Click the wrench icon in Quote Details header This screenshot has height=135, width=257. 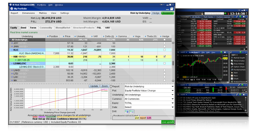pyautogui.click(x=239, y=85)
